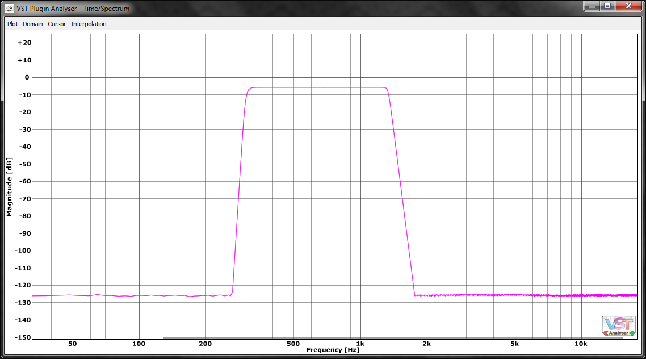The width and height of the screenshot is (646, 359).
Task: Click the 50 Hz frequency tick label
Action: 72,344
